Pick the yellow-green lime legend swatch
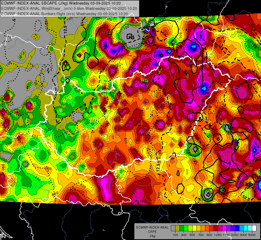Viewport: 261px width, 240px height. (190, 228)
